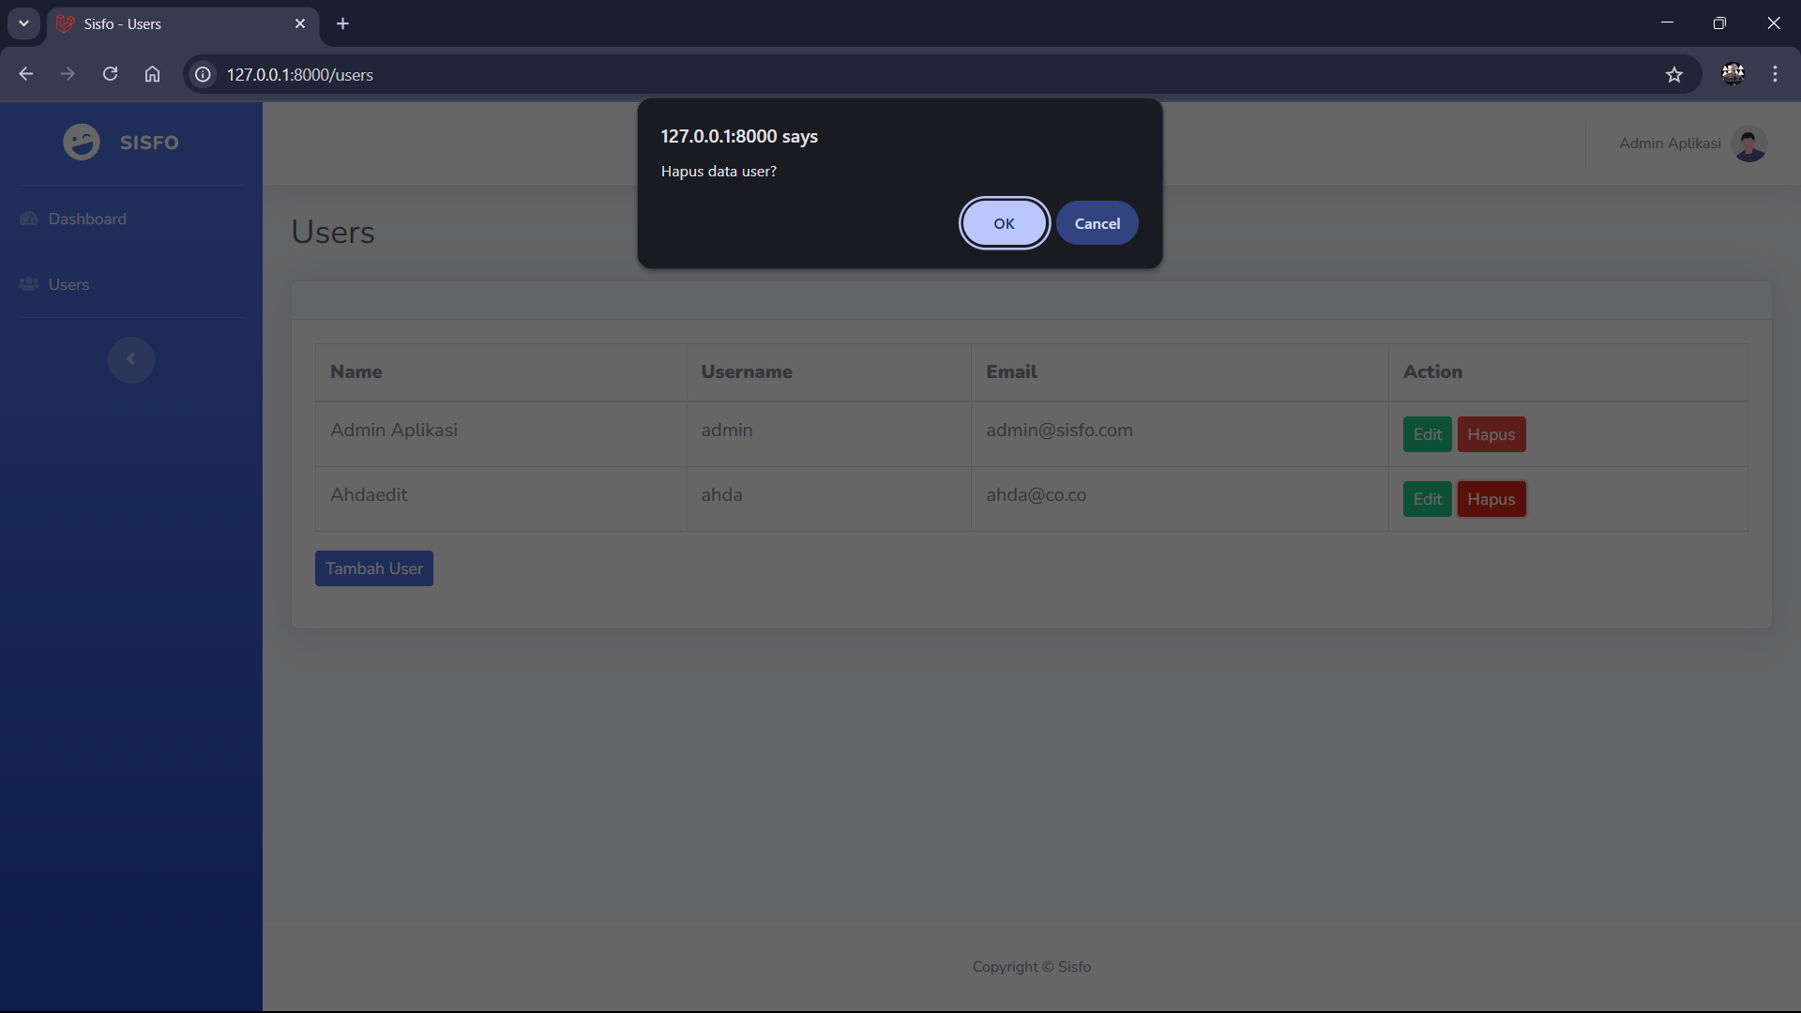
Task: Reload the page with the refresh icon
Action: point(110,74)
